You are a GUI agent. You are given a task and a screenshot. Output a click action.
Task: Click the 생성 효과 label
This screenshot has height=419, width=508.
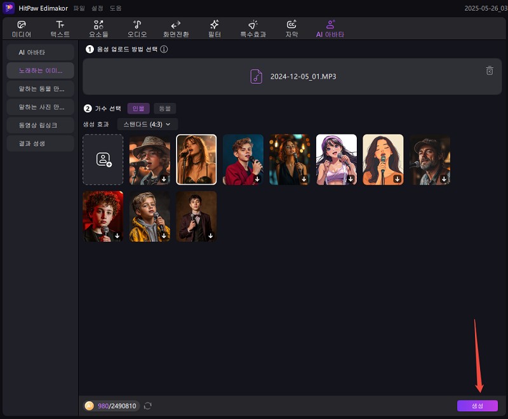[96, 124]
